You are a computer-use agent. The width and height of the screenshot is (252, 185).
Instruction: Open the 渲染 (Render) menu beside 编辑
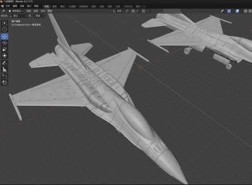tap(22, 6)
